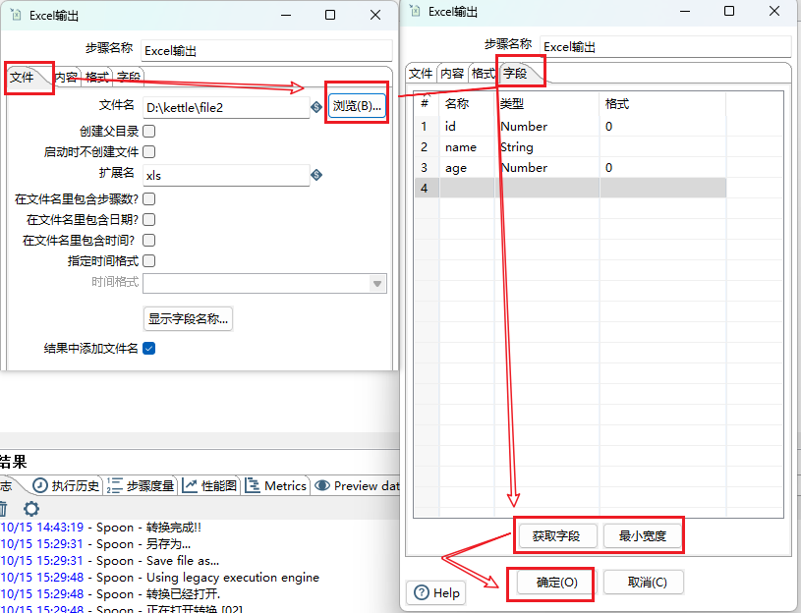Image resolution: width=801 pixels, height=613 pixels.
Task: Click the 获取字段 button
Action: 556,535
